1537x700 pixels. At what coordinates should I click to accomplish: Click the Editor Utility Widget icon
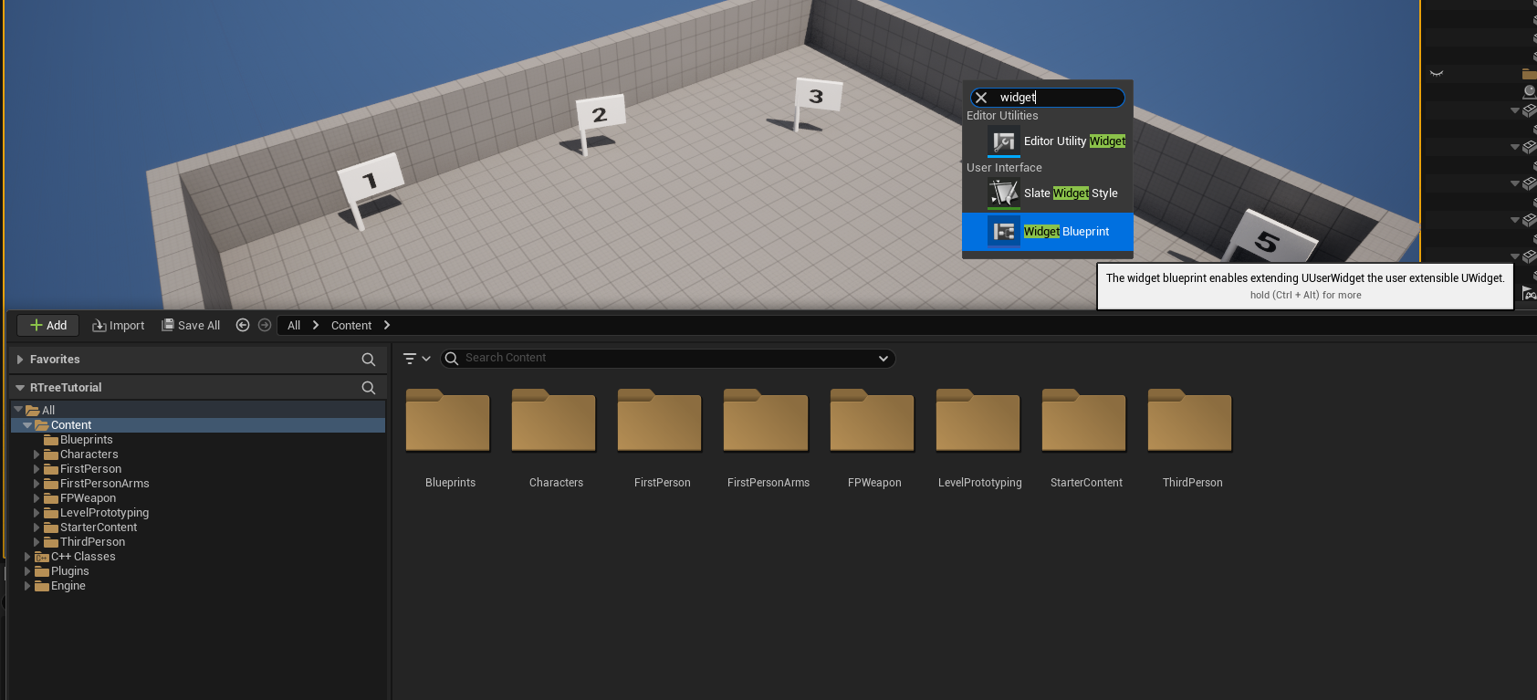[1004, 141]
